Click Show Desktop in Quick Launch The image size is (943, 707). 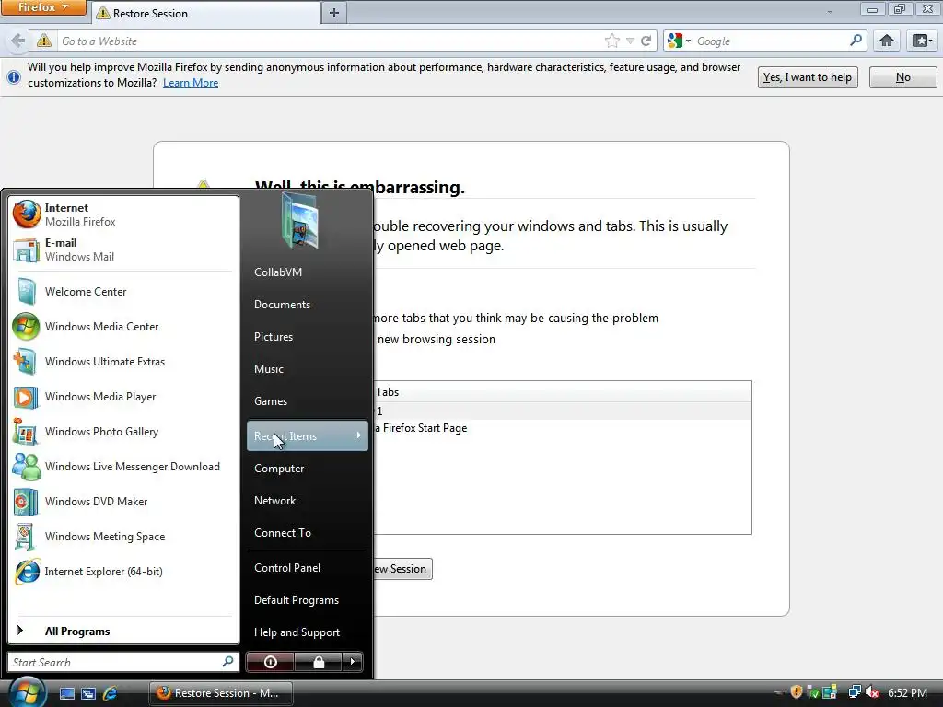(x=66, y=693)
